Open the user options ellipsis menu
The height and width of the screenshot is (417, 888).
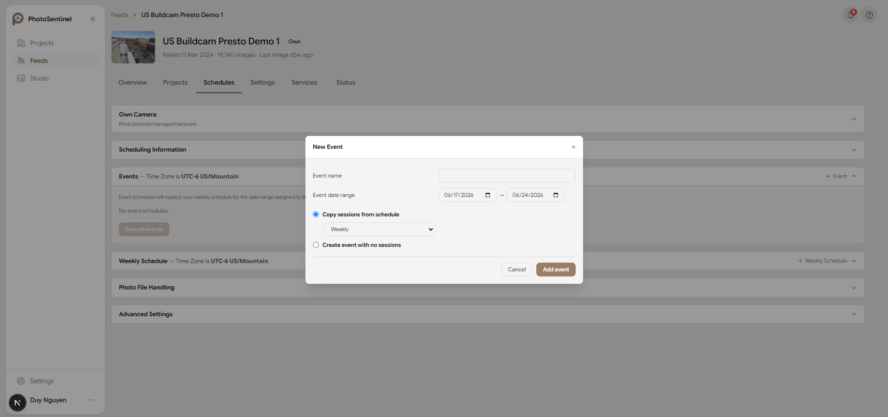point(91,400)
